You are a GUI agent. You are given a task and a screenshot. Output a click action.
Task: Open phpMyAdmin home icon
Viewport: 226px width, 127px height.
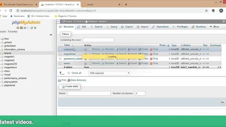(x=18, y=28)
